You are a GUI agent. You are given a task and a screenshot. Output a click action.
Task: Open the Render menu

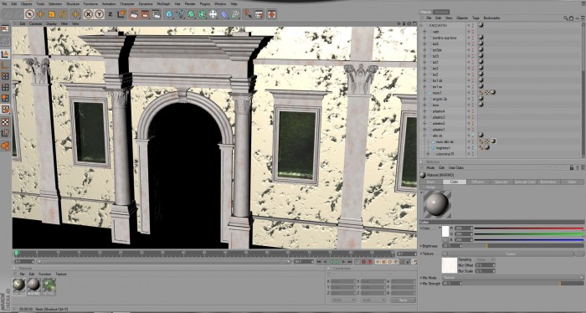[x=190, y=3]
